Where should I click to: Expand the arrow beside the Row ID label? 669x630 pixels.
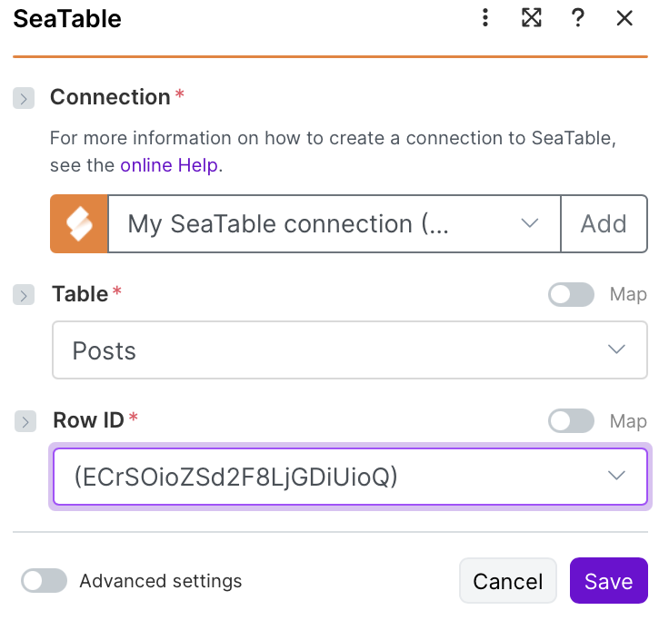(x=25, y=421)
